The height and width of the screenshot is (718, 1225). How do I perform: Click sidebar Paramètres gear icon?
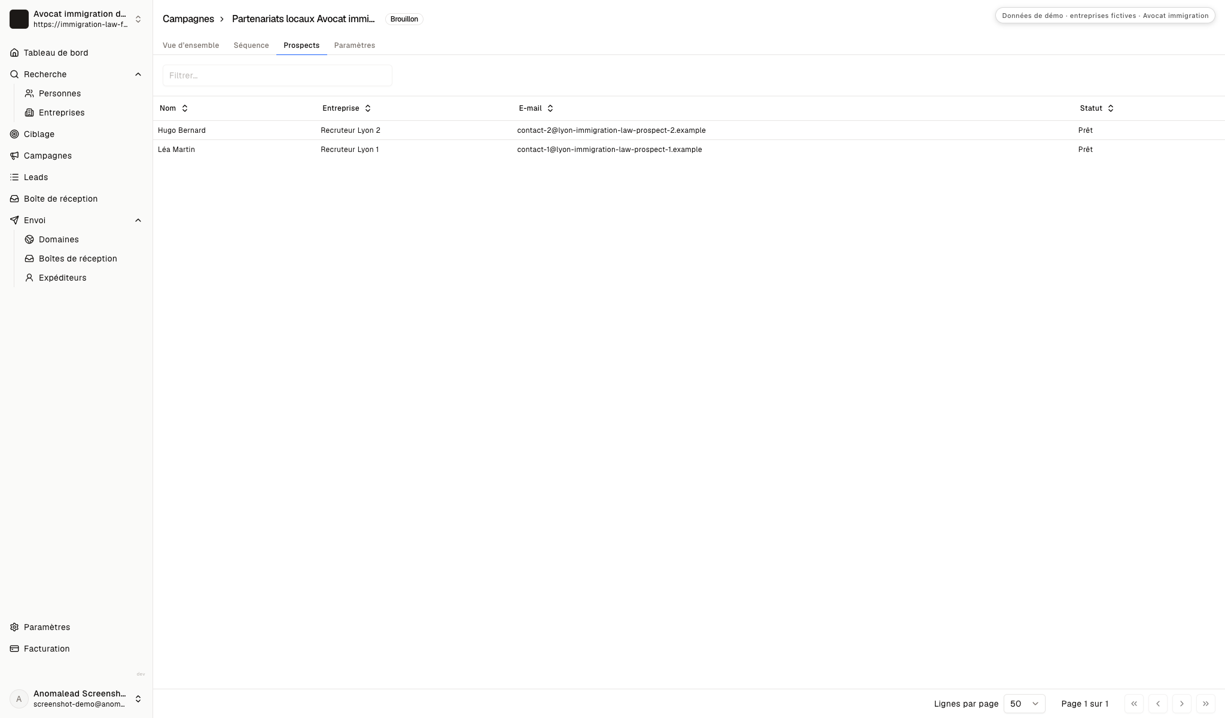click(x=14, y=627)
